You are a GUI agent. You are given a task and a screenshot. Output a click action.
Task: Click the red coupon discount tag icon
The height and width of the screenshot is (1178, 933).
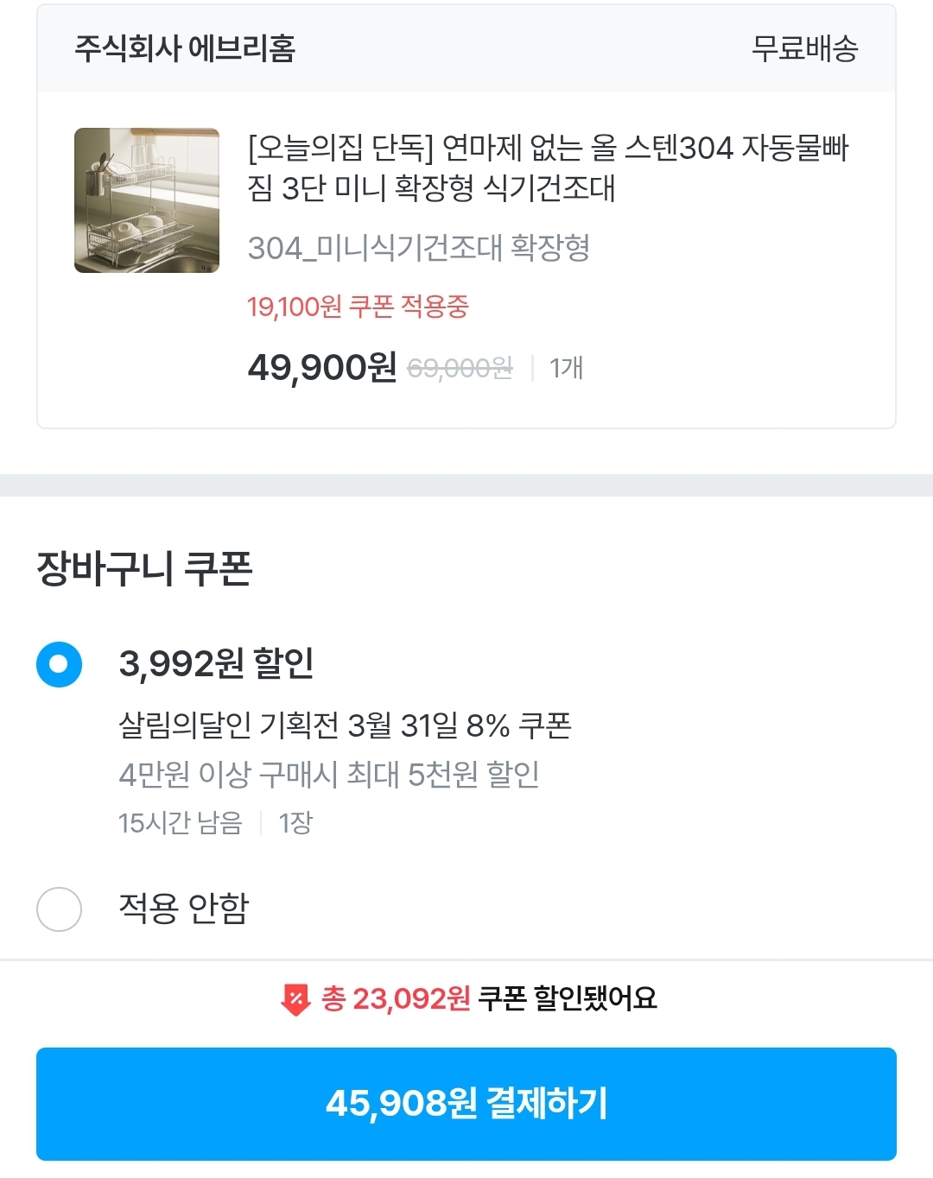(295, 1000)
